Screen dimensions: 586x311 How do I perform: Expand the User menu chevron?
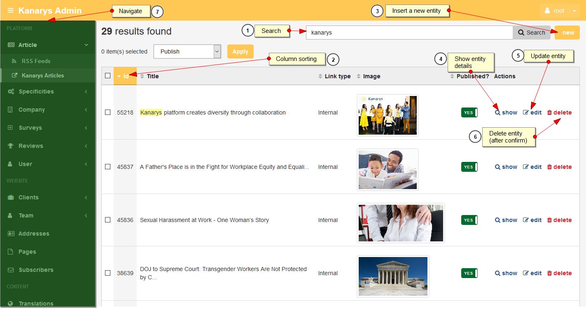(x=86, y=164)
